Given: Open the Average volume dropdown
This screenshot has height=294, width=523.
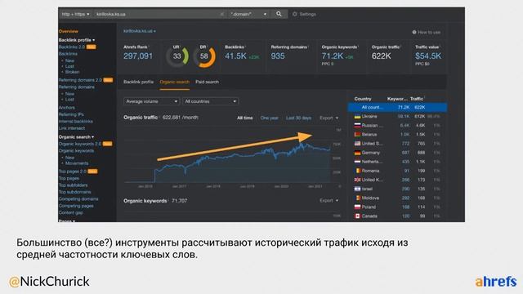Looking at the screenshot, I should point(151,101).
